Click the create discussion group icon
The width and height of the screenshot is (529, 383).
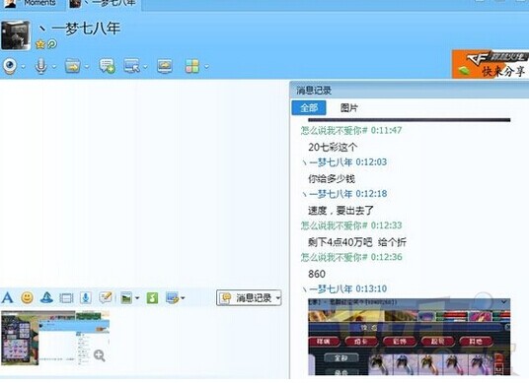[107, 66]
